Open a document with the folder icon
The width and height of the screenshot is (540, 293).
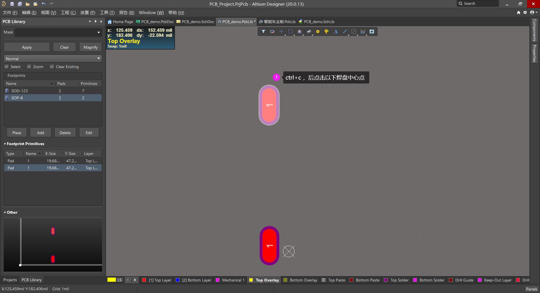(28, 4)
